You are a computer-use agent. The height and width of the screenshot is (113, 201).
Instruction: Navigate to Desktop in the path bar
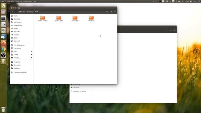(30, 12)
